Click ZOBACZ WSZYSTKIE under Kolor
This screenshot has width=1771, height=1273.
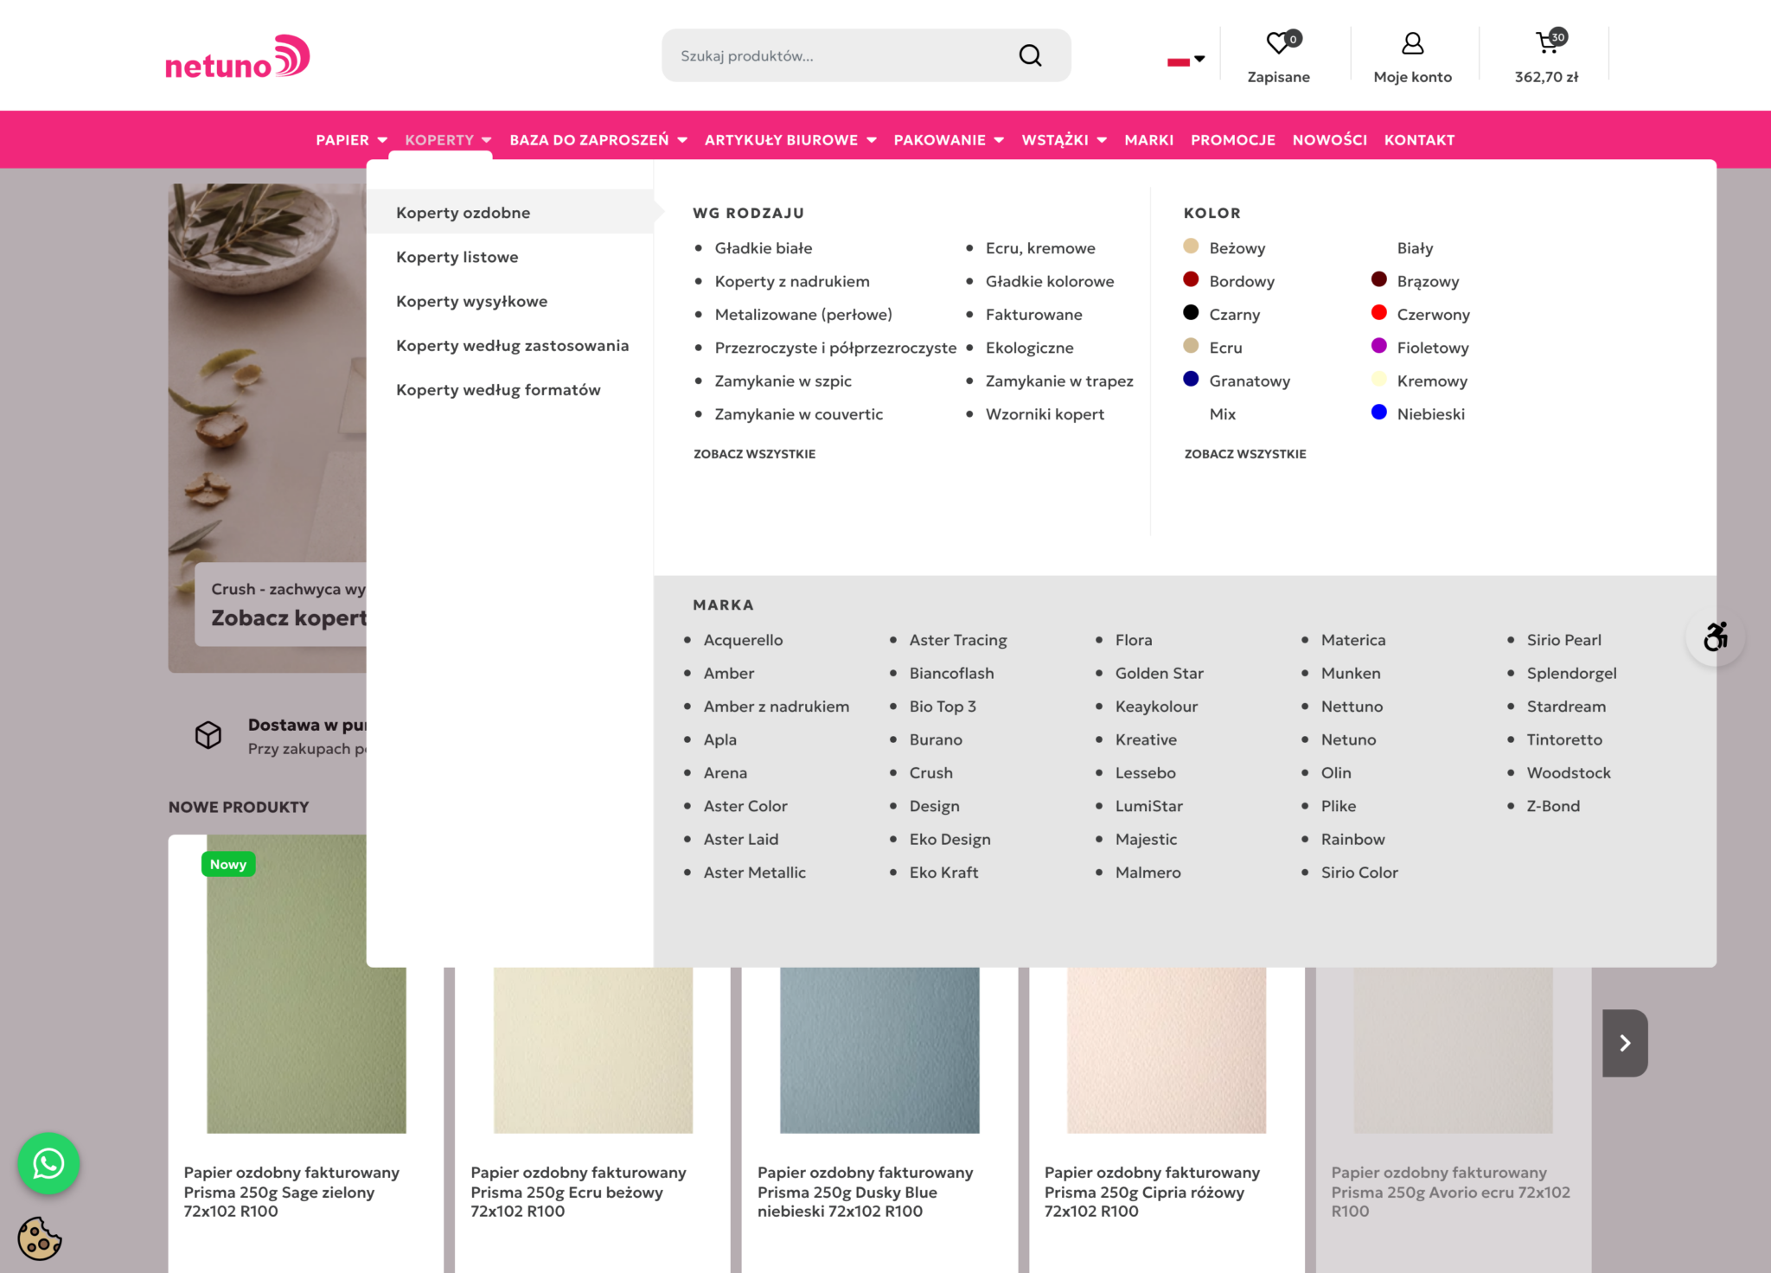(1245, 454)
